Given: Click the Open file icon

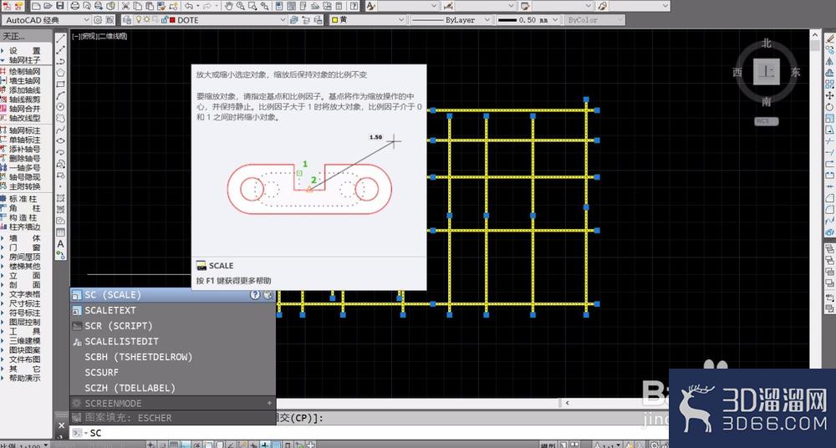Looking at the screenshot, I should point(48,6).
